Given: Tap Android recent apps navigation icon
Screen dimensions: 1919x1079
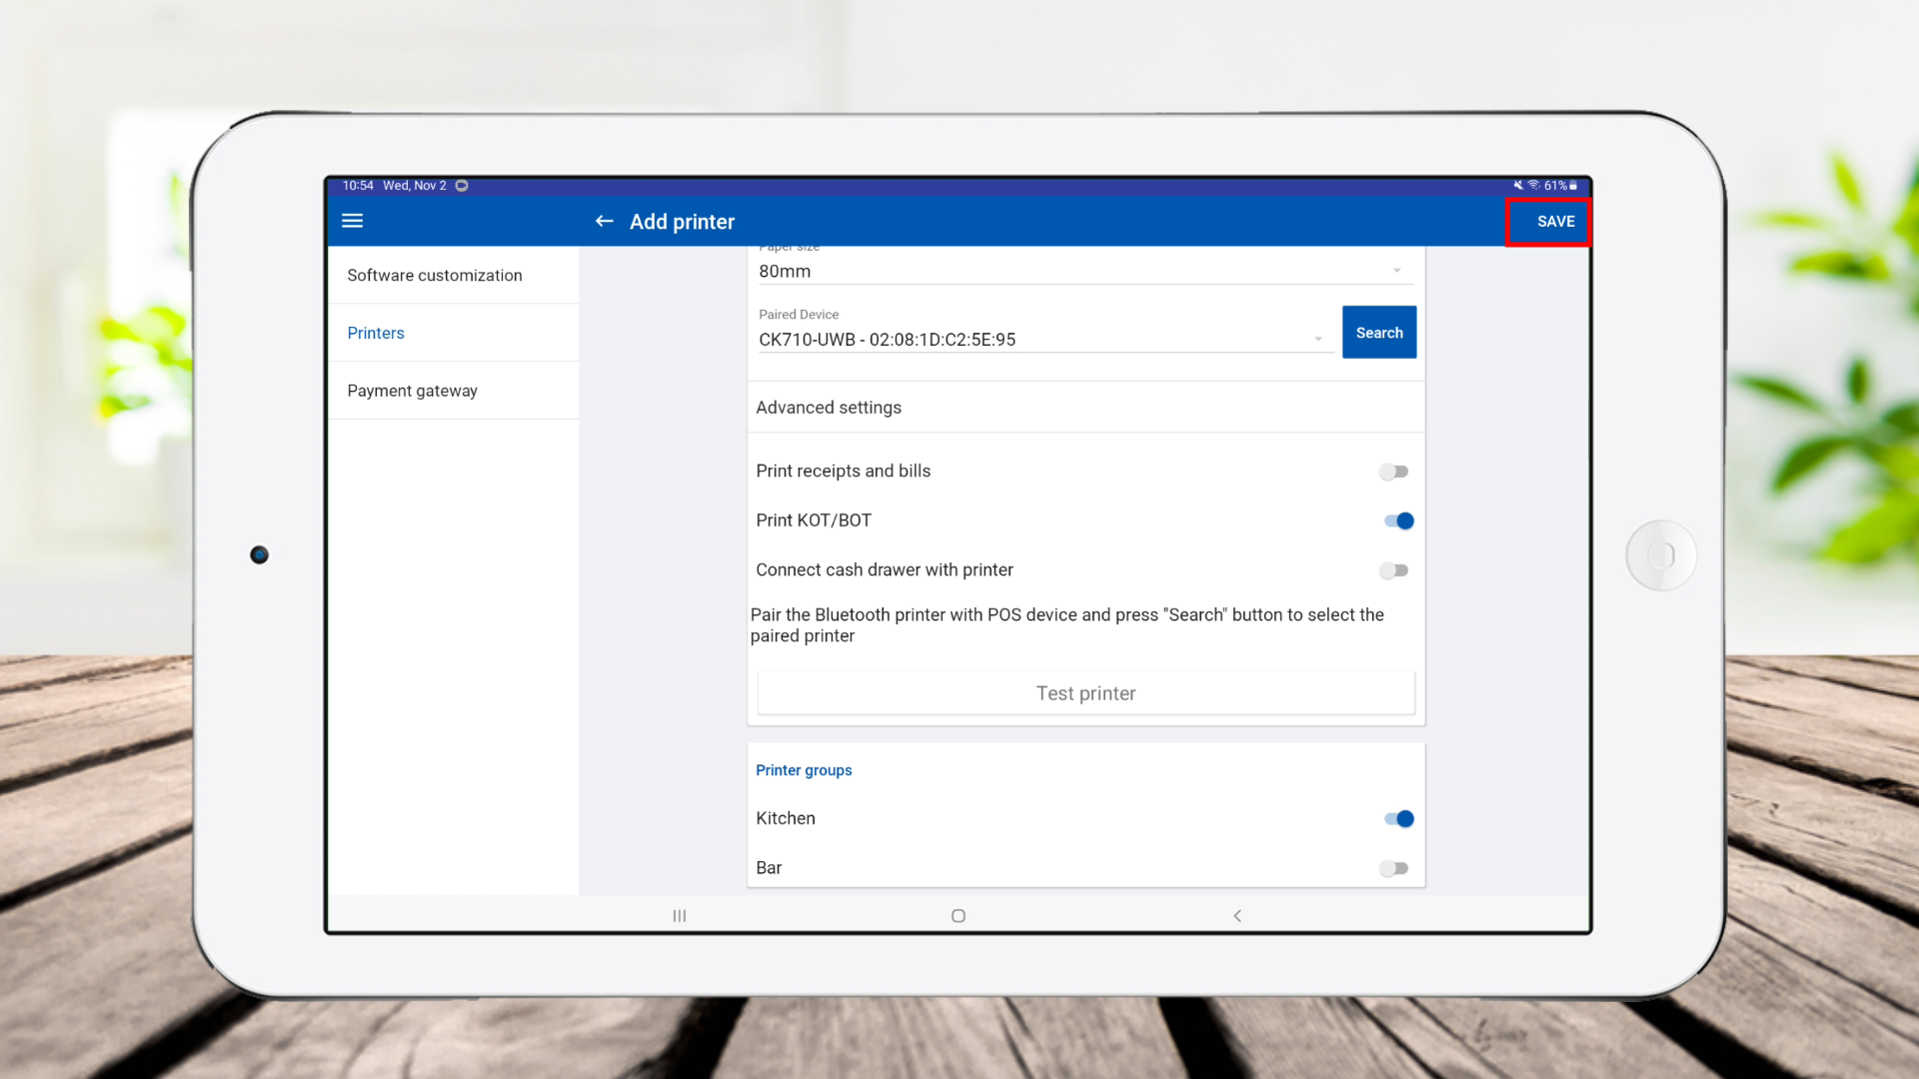Looking at the screenshot, I should (x=680, y=915).
